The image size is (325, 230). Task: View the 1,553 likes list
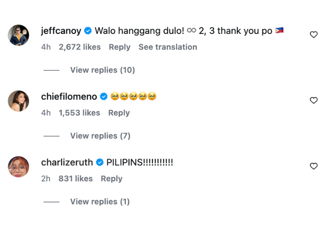click(79, 113)
